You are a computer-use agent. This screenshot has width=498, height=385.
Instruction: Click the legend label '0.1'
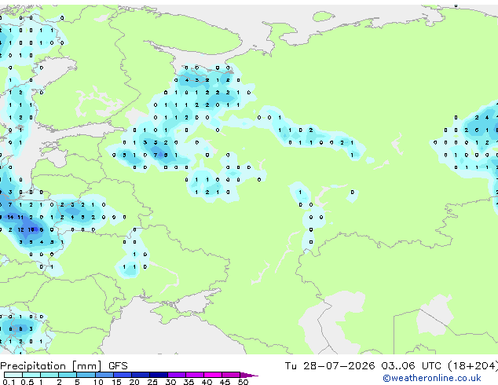[9, 382]
